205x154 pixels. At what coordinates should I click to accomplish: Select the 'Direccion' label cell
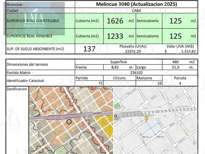[x=40, y=4]
